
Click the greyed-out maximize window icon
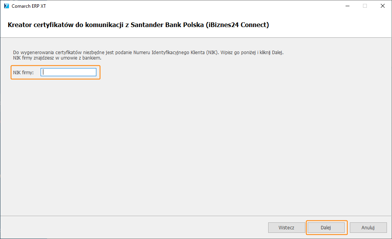pos(365,6)
